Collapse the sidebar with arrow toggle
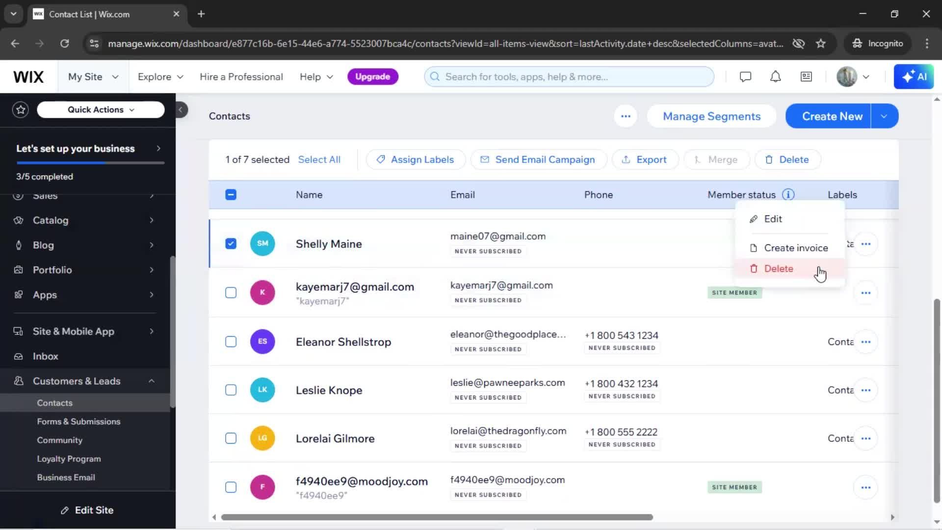This screenshot has width=942, height=530. click(x=181, y=109)
